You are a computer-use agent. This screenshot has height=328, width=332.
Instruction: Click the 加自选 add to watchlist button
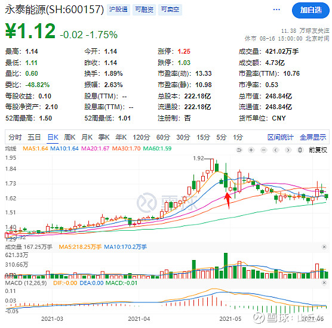coord(311,10)
